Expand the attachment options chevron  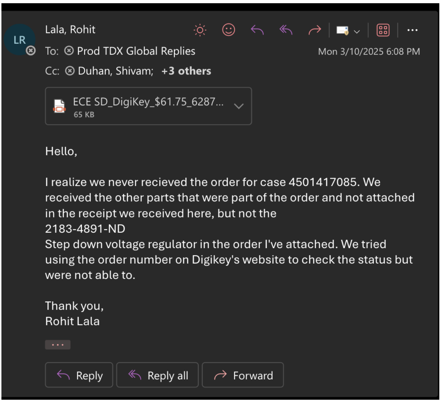(239, 106)
